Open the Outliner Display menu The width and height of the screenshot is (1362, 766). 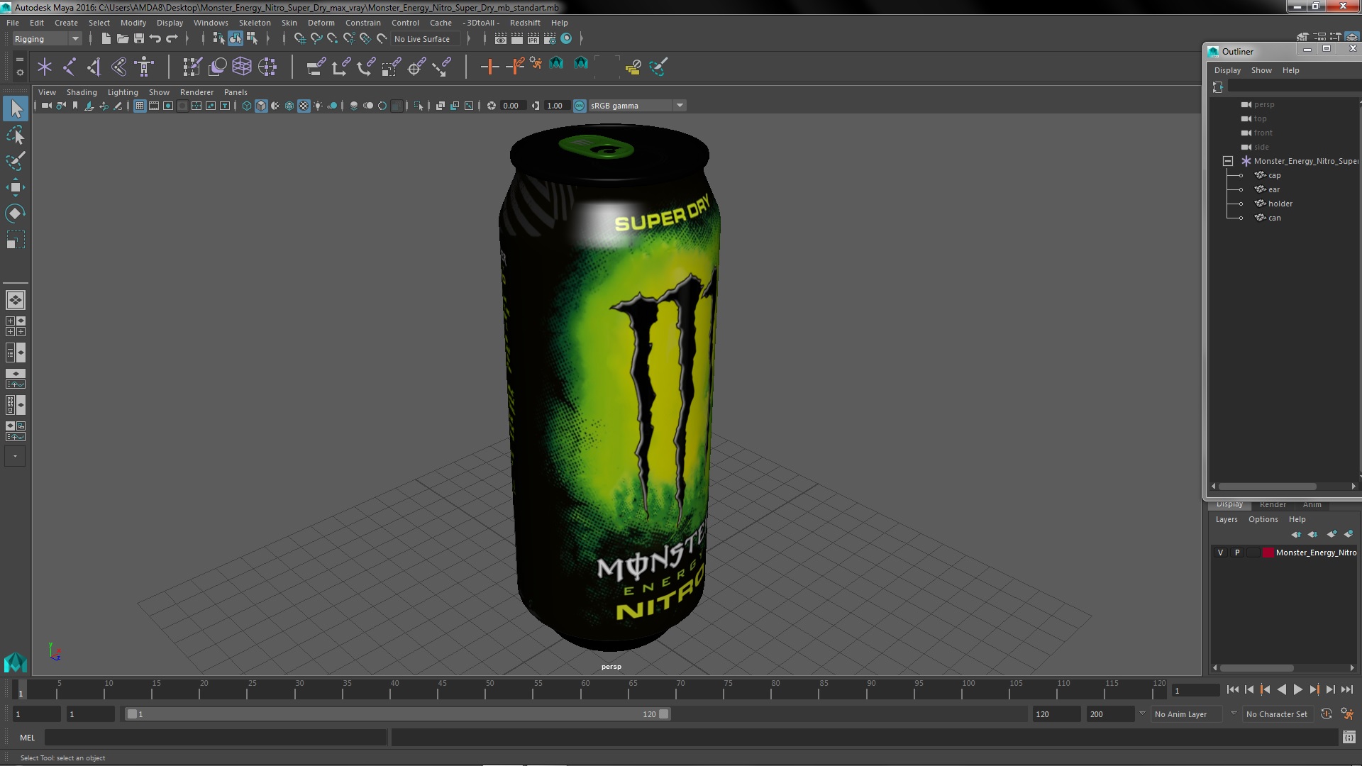(x=1227, y=70)
